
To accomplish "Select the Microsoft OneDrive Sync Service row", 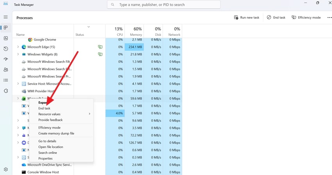I will coord(97,165).
